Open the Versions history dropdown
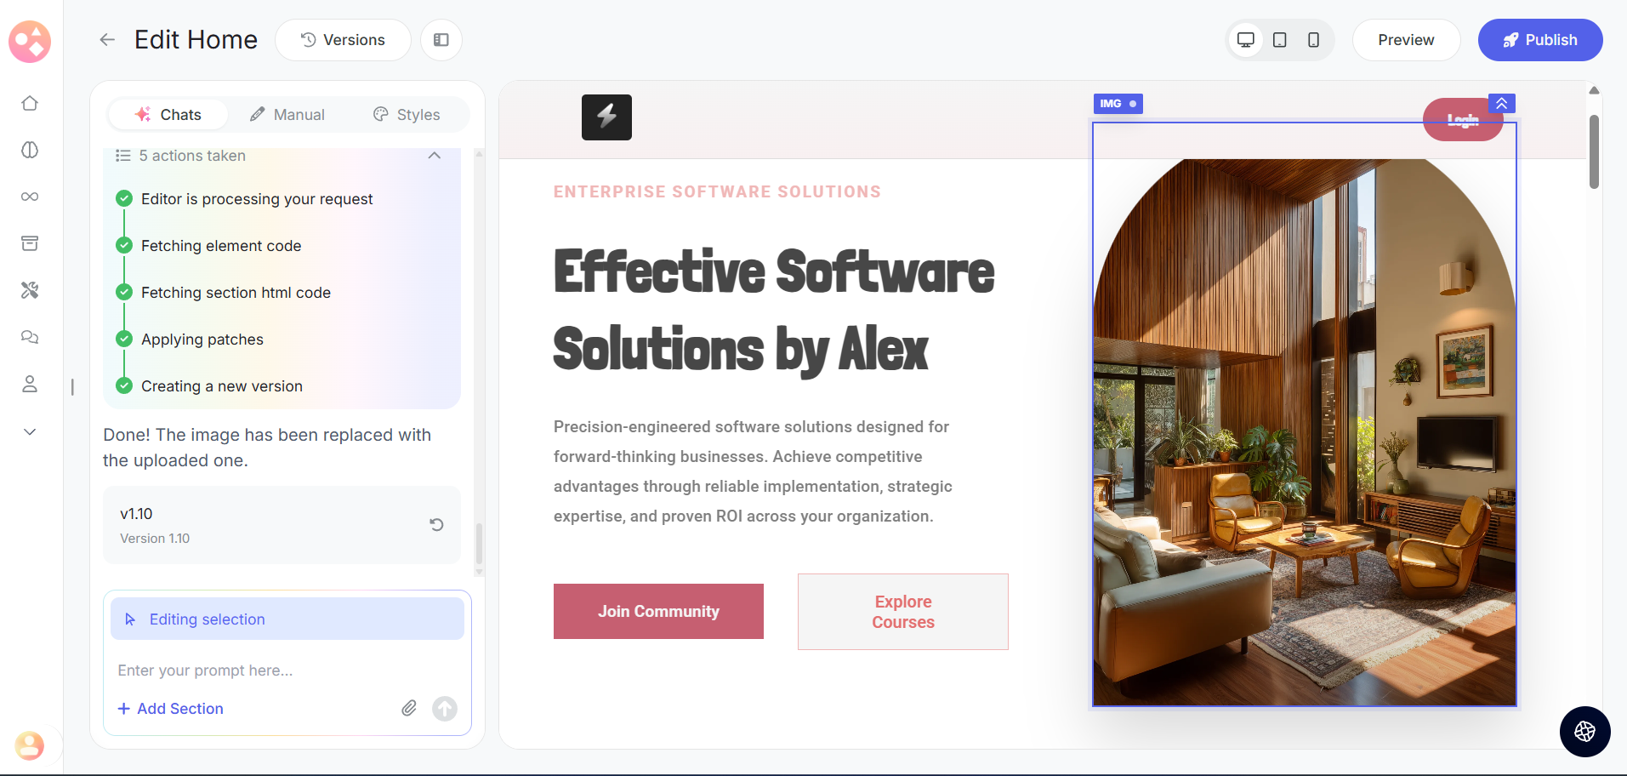 (x=343, y=40)
